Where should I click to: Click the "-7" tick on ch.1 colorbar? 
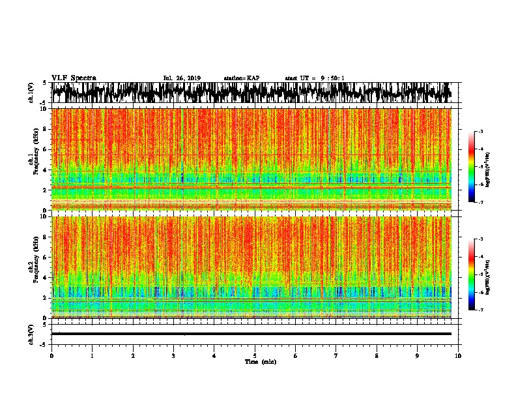(x=481, y=202)
